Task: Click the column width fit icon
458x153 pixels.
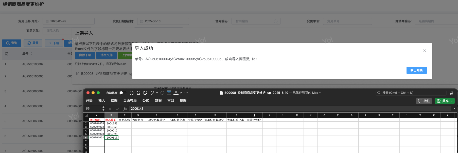Action: pos(169,93)
